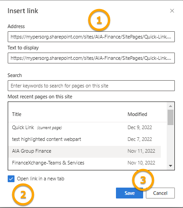Pick FinanceXchange-Teams & Services page

[x=85, y=163]
